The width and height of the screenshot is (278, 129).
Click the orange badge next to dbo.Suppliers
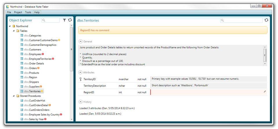[x=41, y=87]
